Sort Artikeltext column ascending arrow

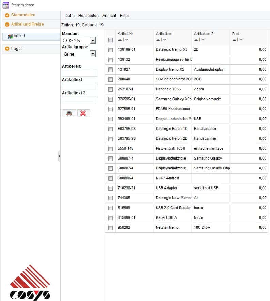158,40
